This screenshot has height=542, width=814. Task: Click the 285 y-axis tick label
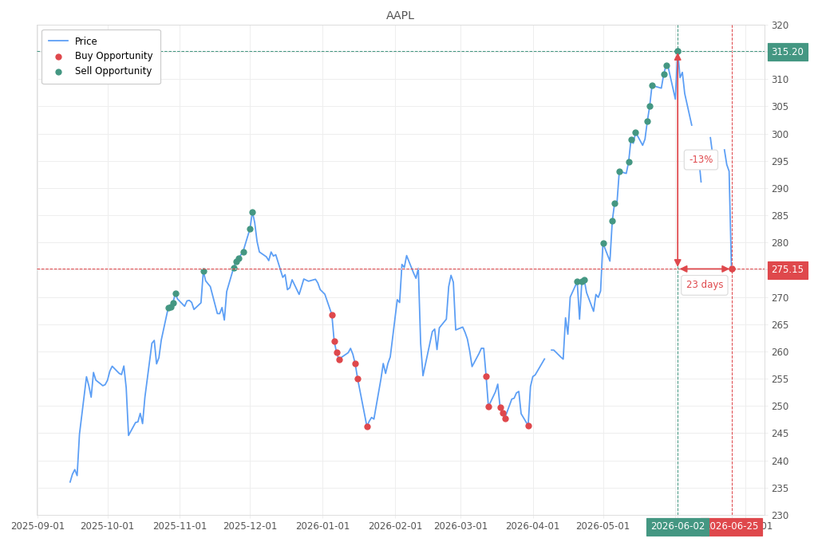pyautogui.click(x=780, y=216)
